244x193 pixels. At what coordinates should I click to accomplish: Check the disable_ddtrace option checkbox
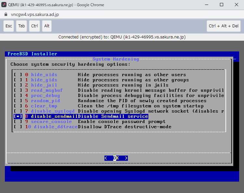pyautogui.click(x=18, y=127)
